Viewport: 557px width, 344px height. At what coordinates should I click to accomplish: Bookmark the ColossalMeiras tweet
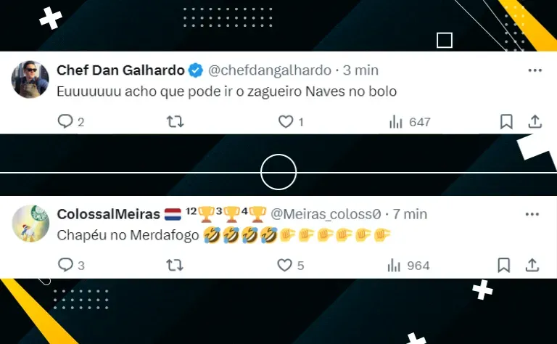coord(504,265)
